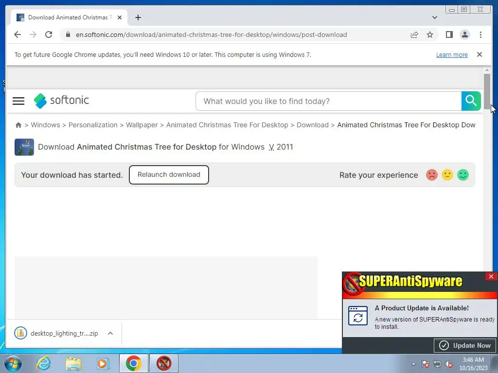The width and height of the screenshot is (498, 373).
Task: Open the Softonic hamburger menu
Action: [x=18, y=101]
